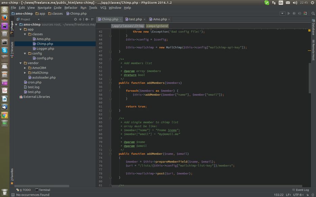Select cron.php in the project tree

point(33,82)
